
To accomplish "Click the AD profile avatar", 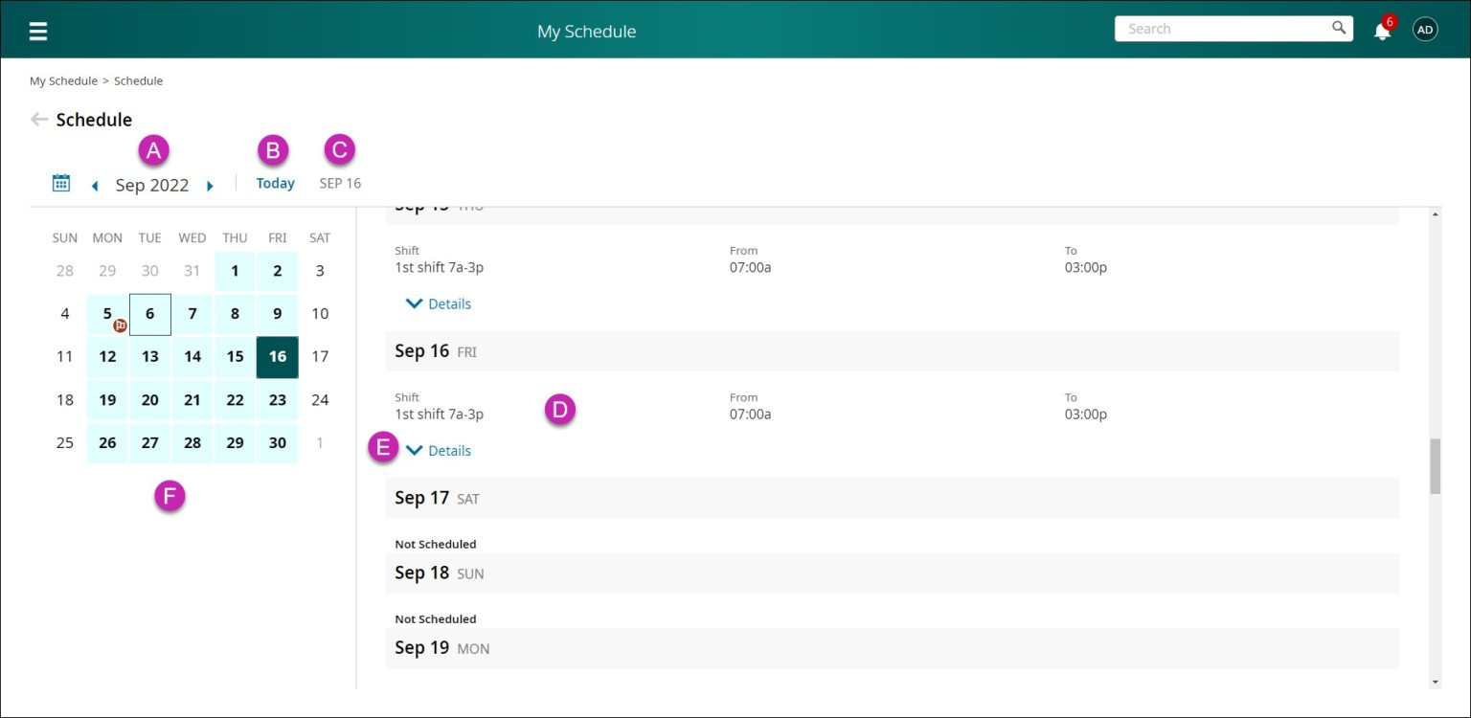I will [x=1425, y=30].
